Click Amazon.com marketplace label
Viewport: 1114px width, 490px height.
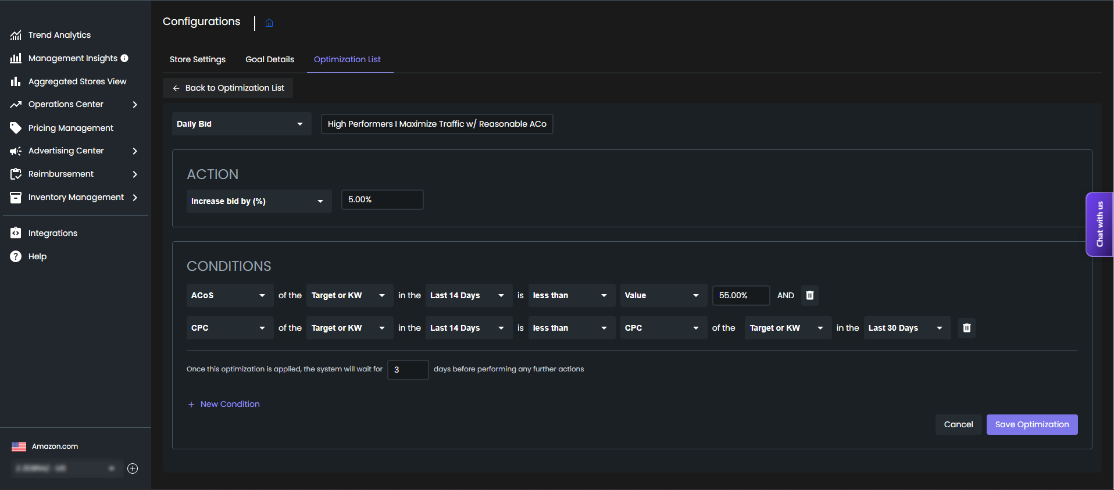[x=55, y=446]
